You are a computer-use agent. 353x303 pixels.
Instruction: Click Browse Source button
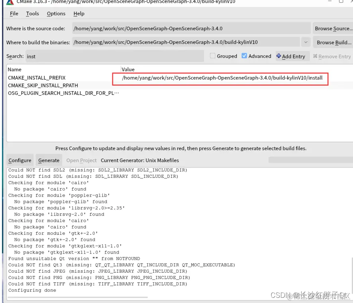333,28
